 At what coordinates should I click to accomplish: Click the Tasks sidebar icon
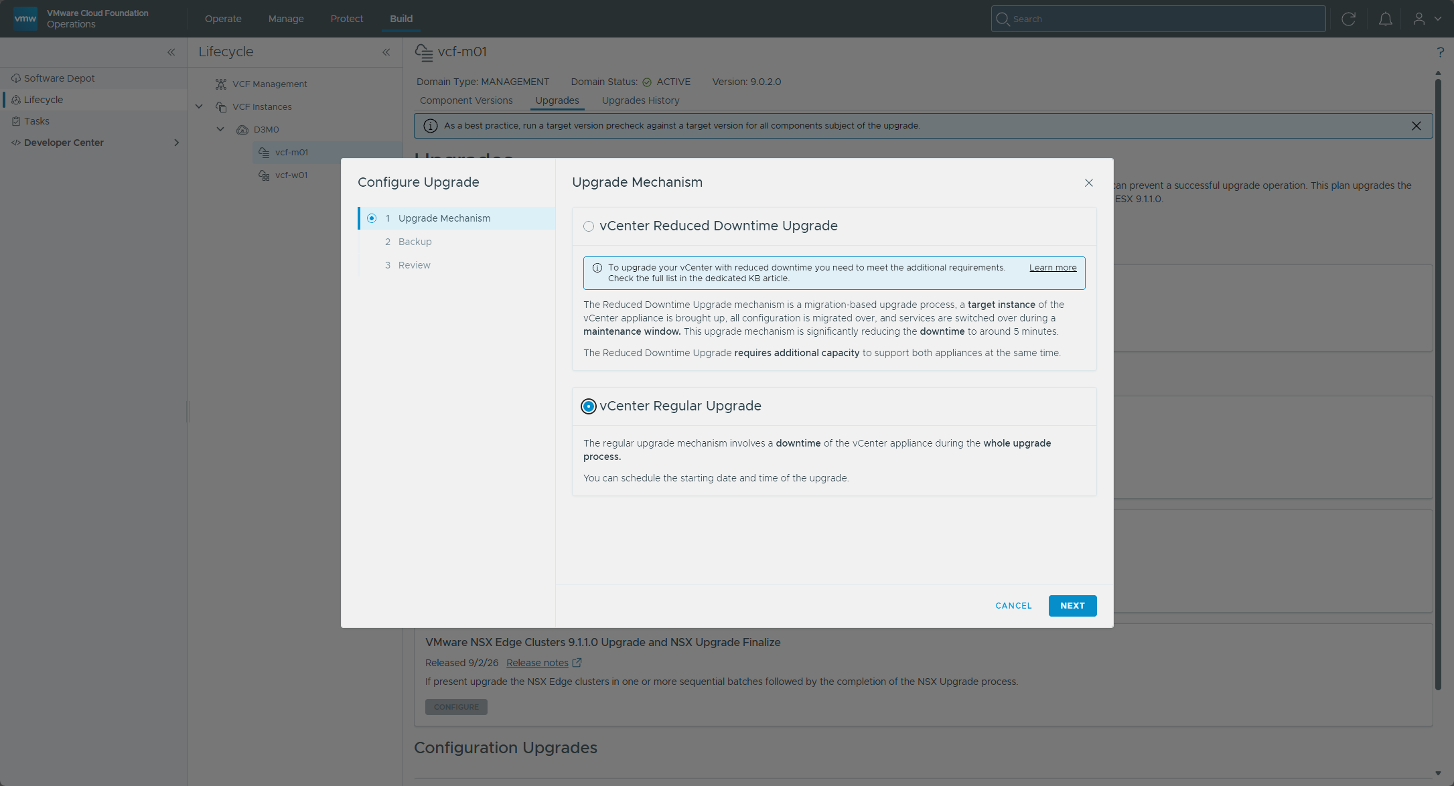16,121
